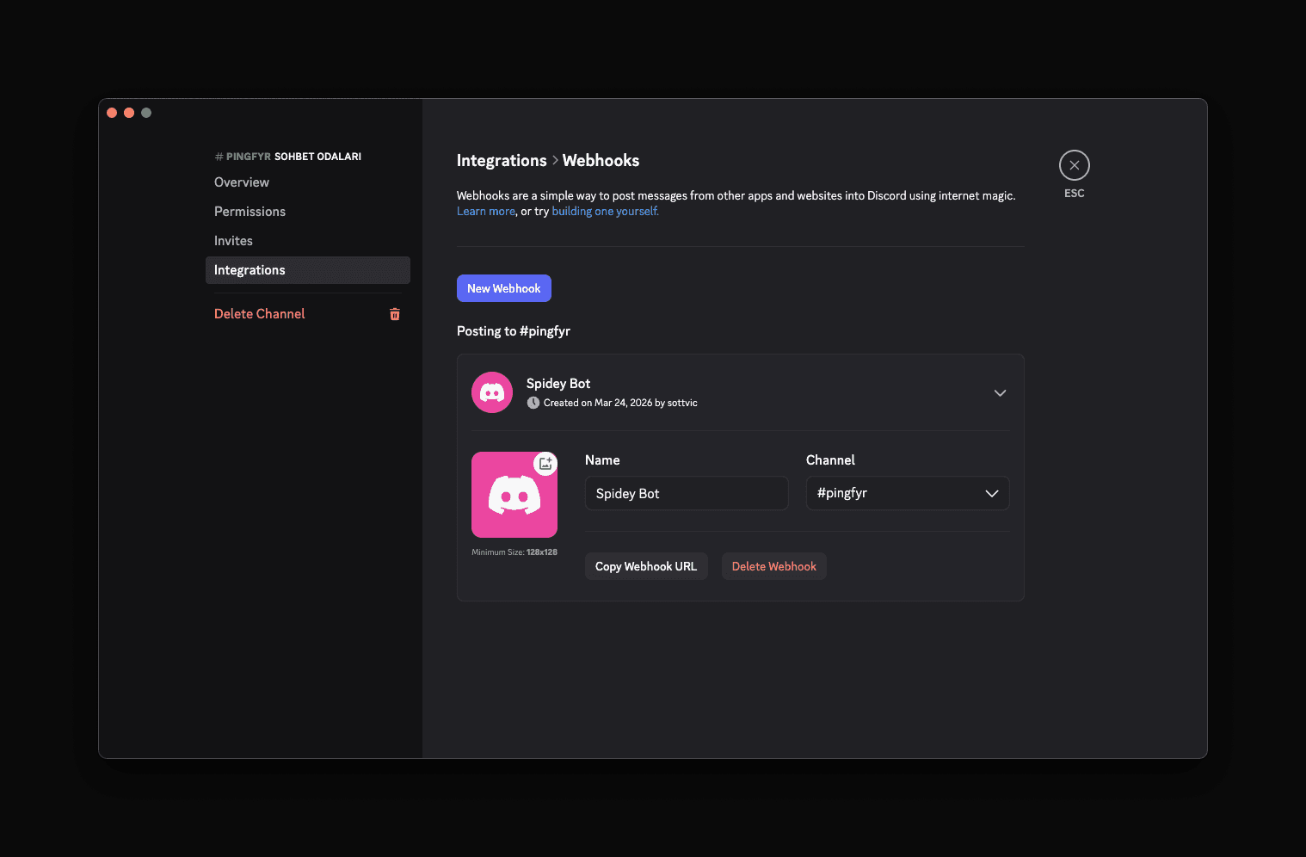Viewport: 1306px width, 857px height.
Task: Click the dropdown arrow on the Channel selector
Action: coord(990,493)
